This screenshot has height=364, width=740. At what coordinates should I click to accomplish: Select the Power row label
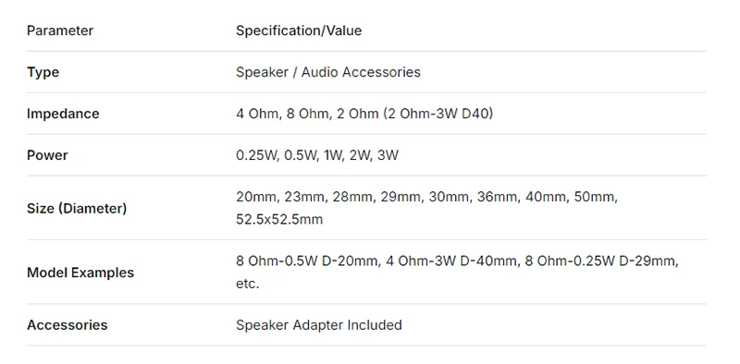[x=47, y=155]
